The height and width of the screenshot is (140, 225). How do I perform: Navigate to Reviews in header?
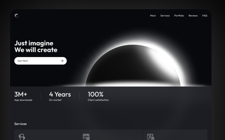pyautogui.click(x=193, y=16)
